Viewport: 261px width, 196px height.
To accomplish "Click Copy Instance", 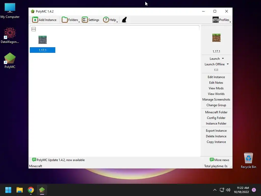I will (216, 142).
